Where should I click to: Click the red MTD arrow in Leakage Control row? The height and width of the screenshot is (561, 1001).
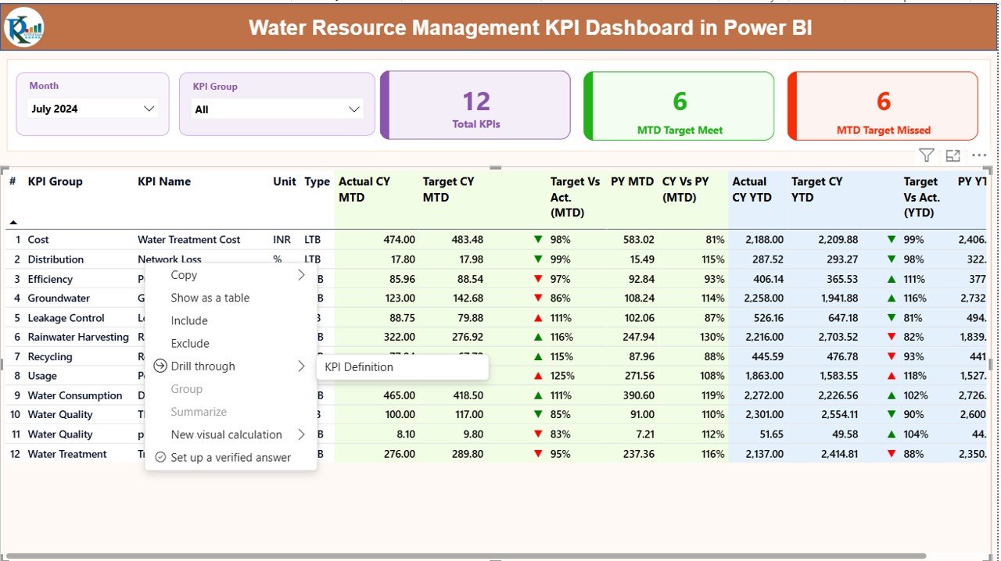(x=537, y=318)
